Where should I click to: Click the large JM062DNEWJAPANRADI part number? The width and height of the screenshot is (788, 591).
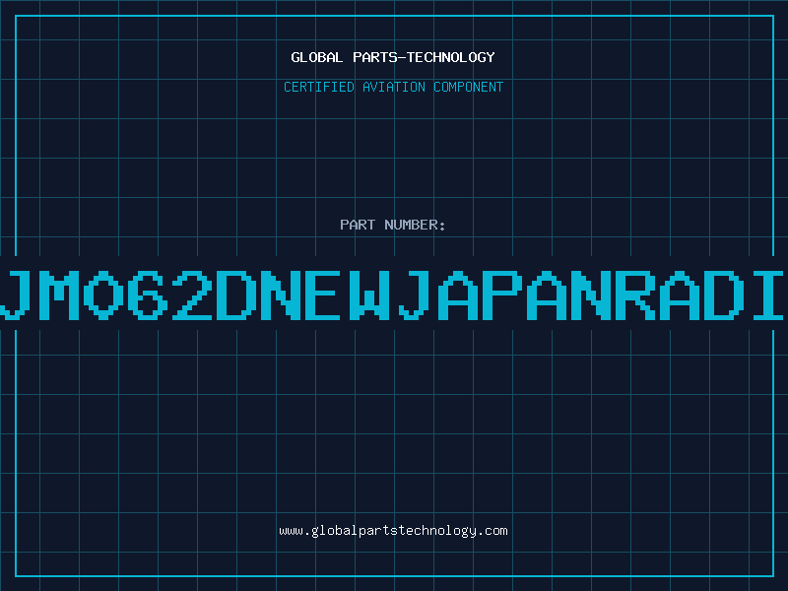pyautogui.click(x=392, y=295)
